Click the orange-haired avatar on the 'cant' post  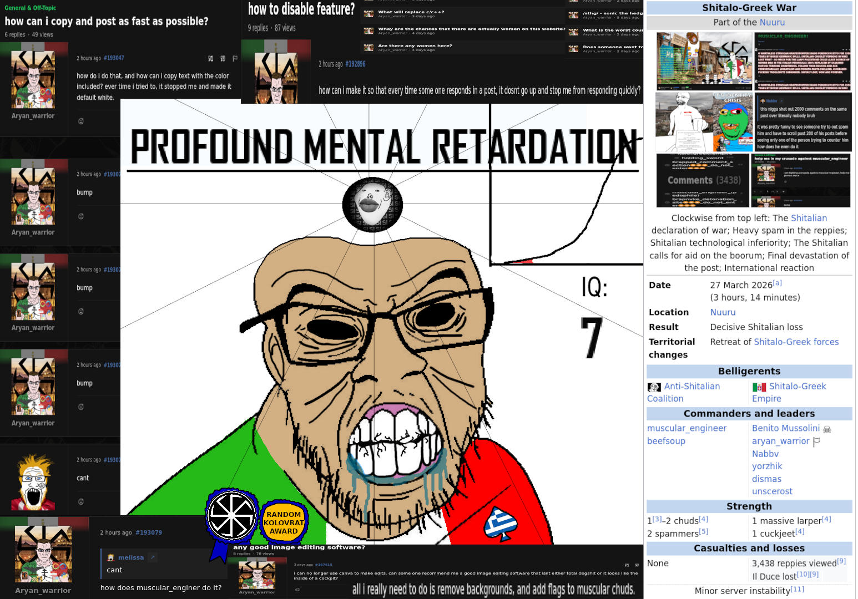click(33, 482)
